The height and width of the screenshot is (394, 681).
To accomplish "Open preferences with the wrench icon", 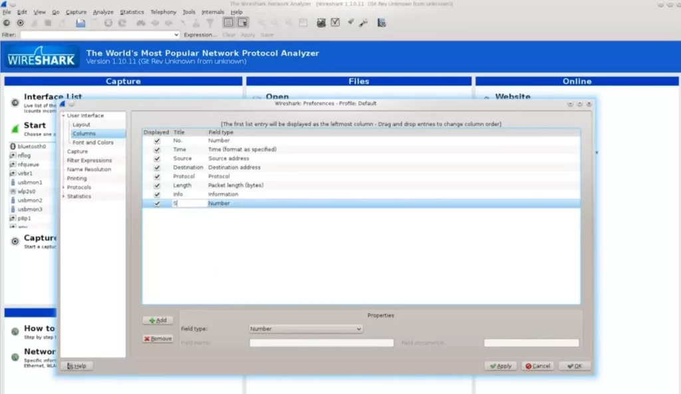I will point(362,23).
